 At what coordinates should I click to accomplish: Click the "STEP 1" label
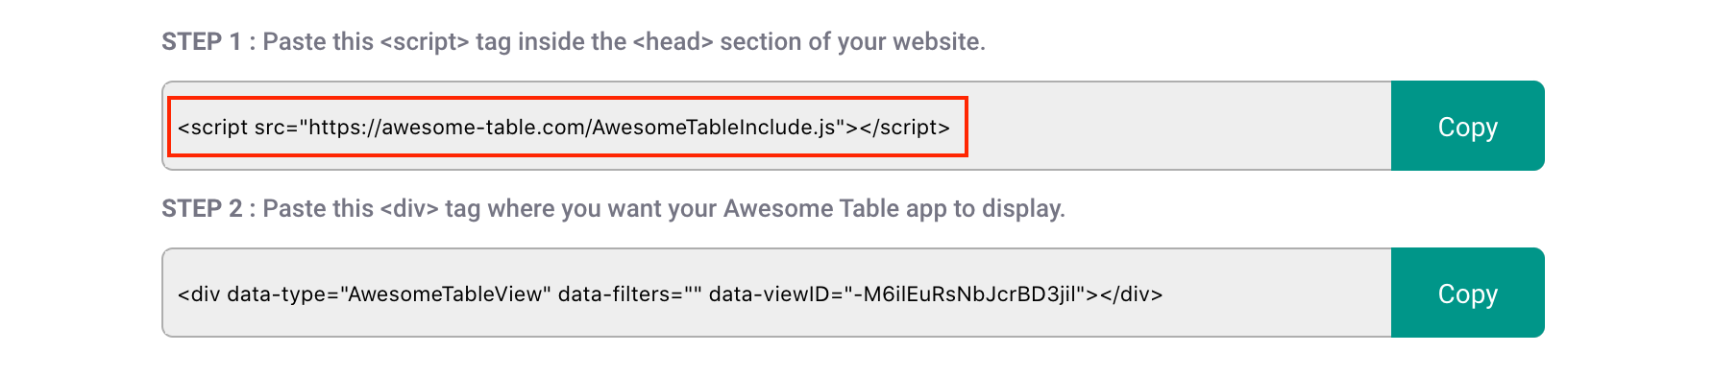pyautogui.click(x=201, y=41)
